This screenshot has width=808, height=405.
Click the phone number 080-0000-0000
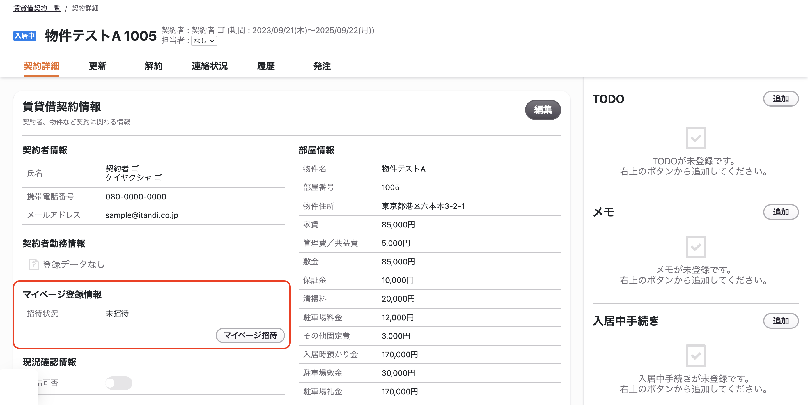point(136,197)
